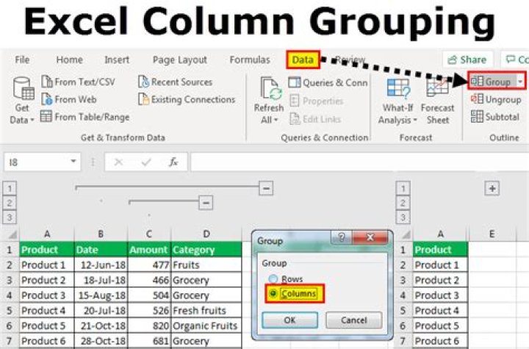
Task: Collapse the inner column group minus
Action: 206,203
